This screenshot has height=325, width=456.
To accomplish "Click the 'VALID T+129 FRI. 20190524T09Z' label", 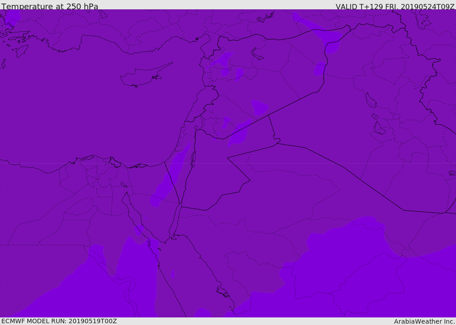I will coord(395,6).
